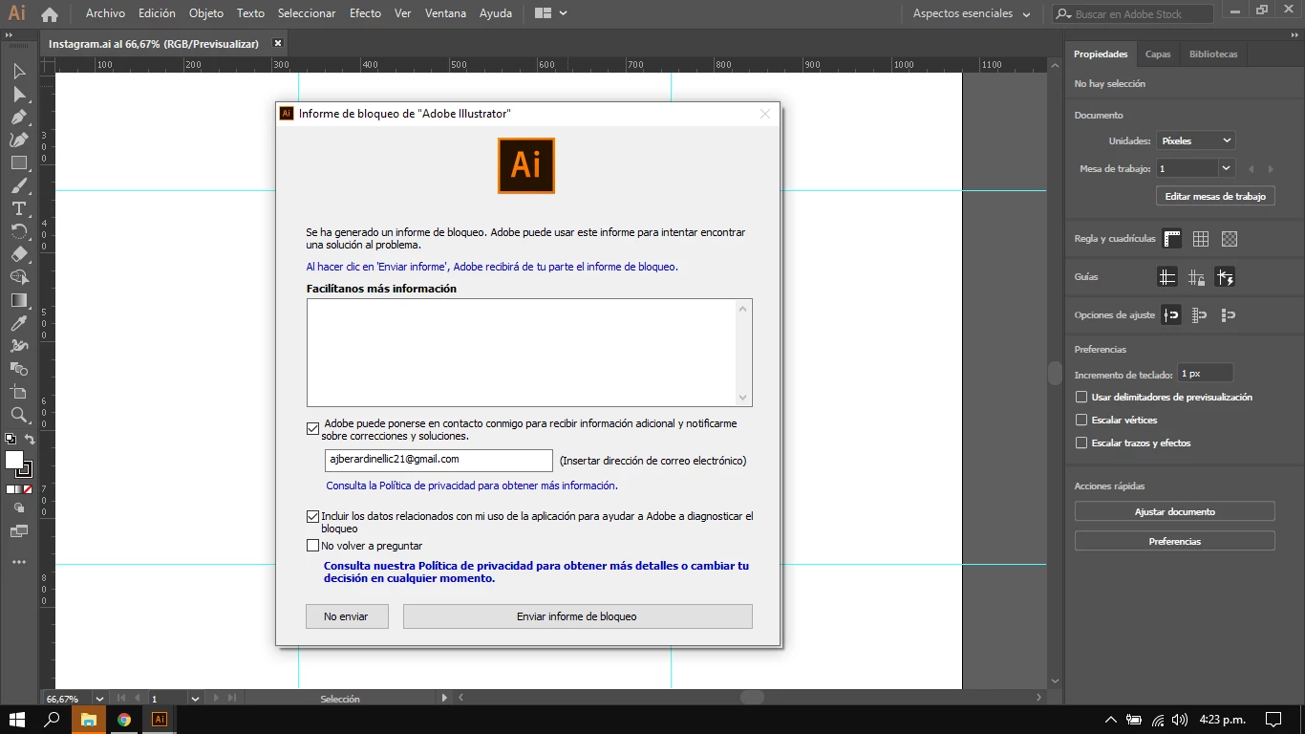Uncheck Adobe puede ponerse en contacto checkbox
This screenshot has height=734, width=1305.
[312, 429]
